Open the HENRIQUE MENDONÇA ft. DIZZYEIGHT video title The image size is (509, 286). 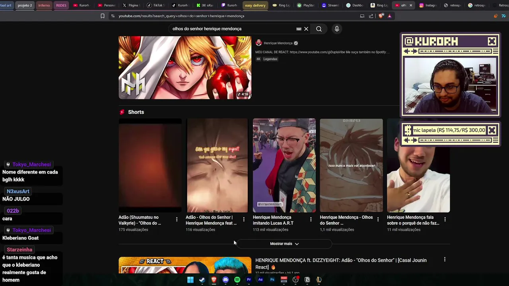click(341, 263)
